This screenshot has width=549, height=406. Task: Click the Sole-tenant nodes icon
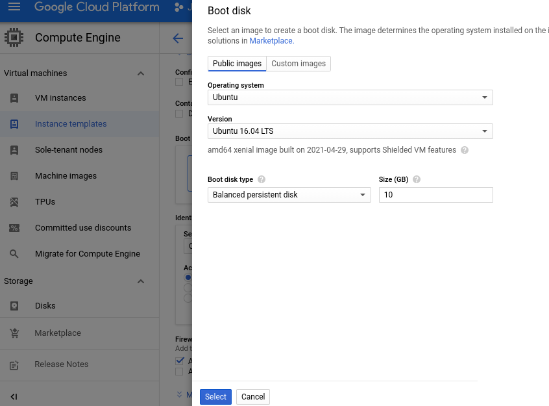pyautogui.click(x=14, y=149)
